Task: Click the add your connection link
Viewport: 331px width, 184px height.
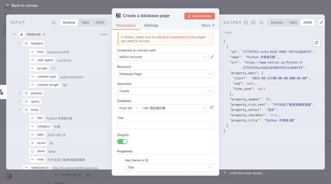Action: (171, 37)
